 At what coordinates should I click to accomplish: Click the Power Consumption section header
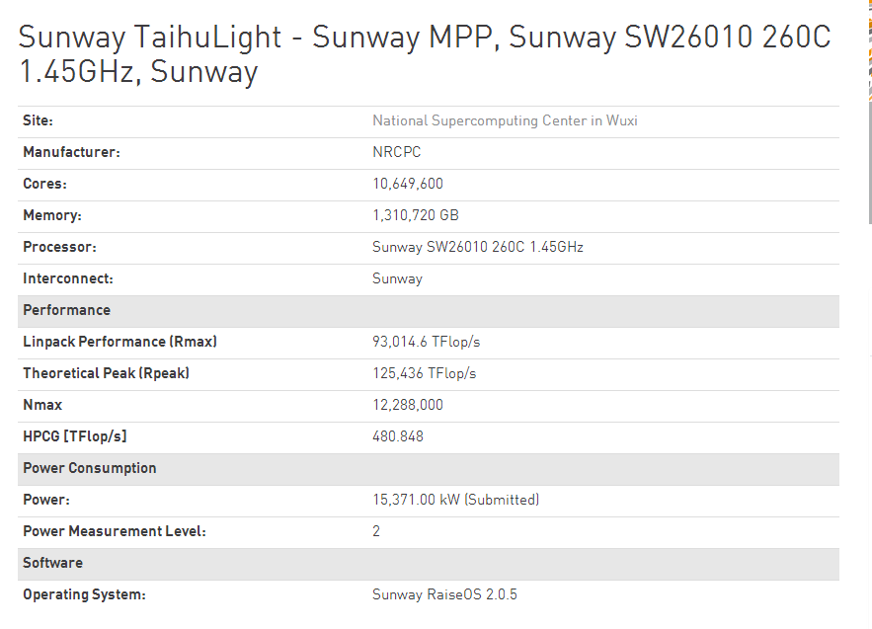coord(90,468)
